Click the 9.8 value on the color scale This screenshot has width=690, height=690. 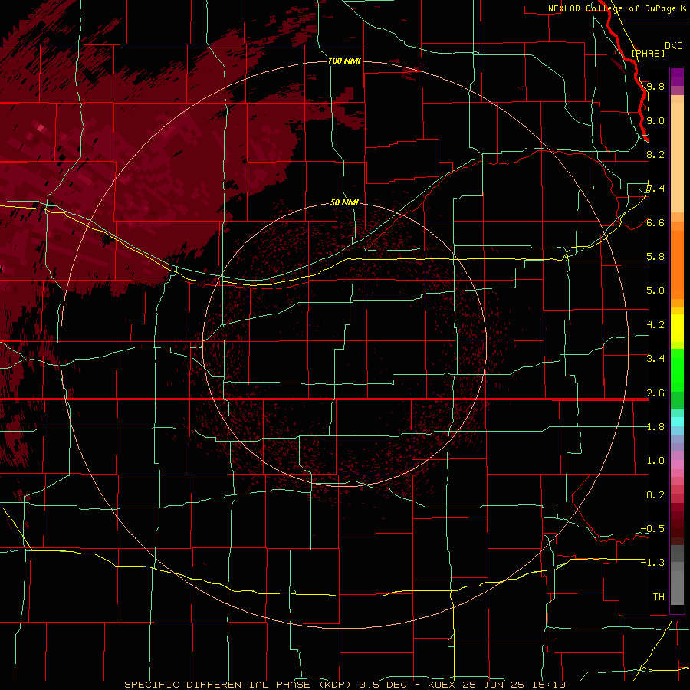click(x=655, y=86)
